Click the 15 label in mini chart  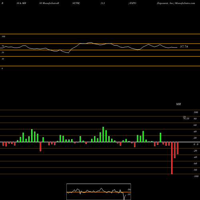click(129, 194)
